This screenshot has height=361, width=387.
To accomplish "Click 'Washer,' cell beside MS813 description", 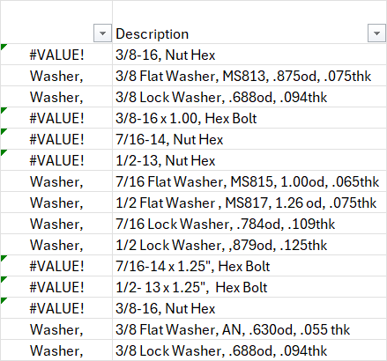I will [x=56, y=76].
